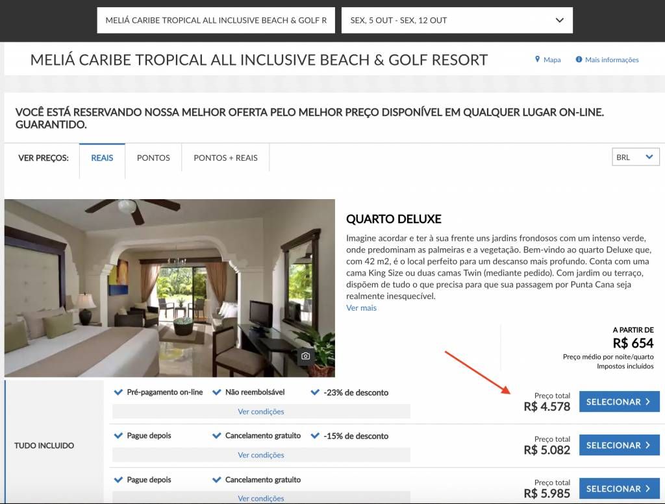Open Ver condições for the R$ 5.985 rate

pyautogui.click(x=261, y=498)
